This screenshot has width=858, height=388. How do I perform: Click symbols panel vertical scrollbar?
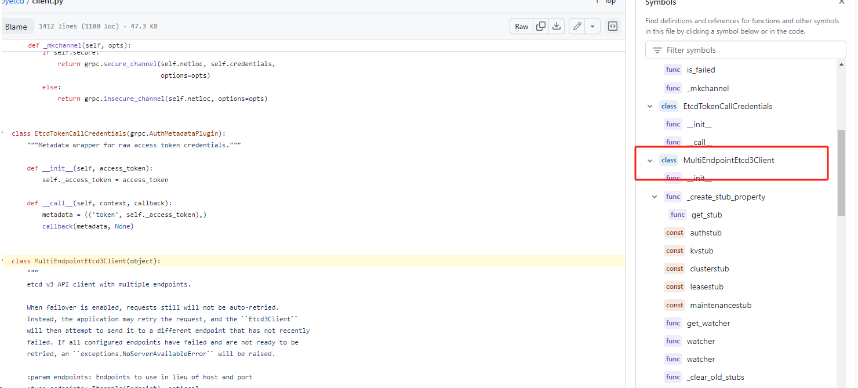(x=841, y=173)
